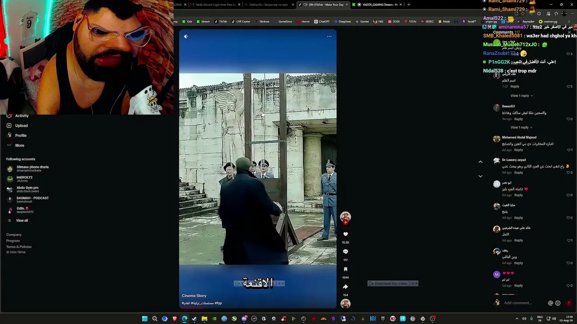
Task: Reply to Mohamed Abdal Majeed comment
Action: point(518,150)
